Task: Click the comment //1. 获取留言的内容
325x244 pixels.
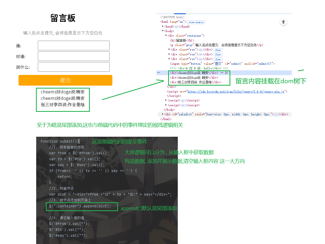Action: (x=67, y=147)
